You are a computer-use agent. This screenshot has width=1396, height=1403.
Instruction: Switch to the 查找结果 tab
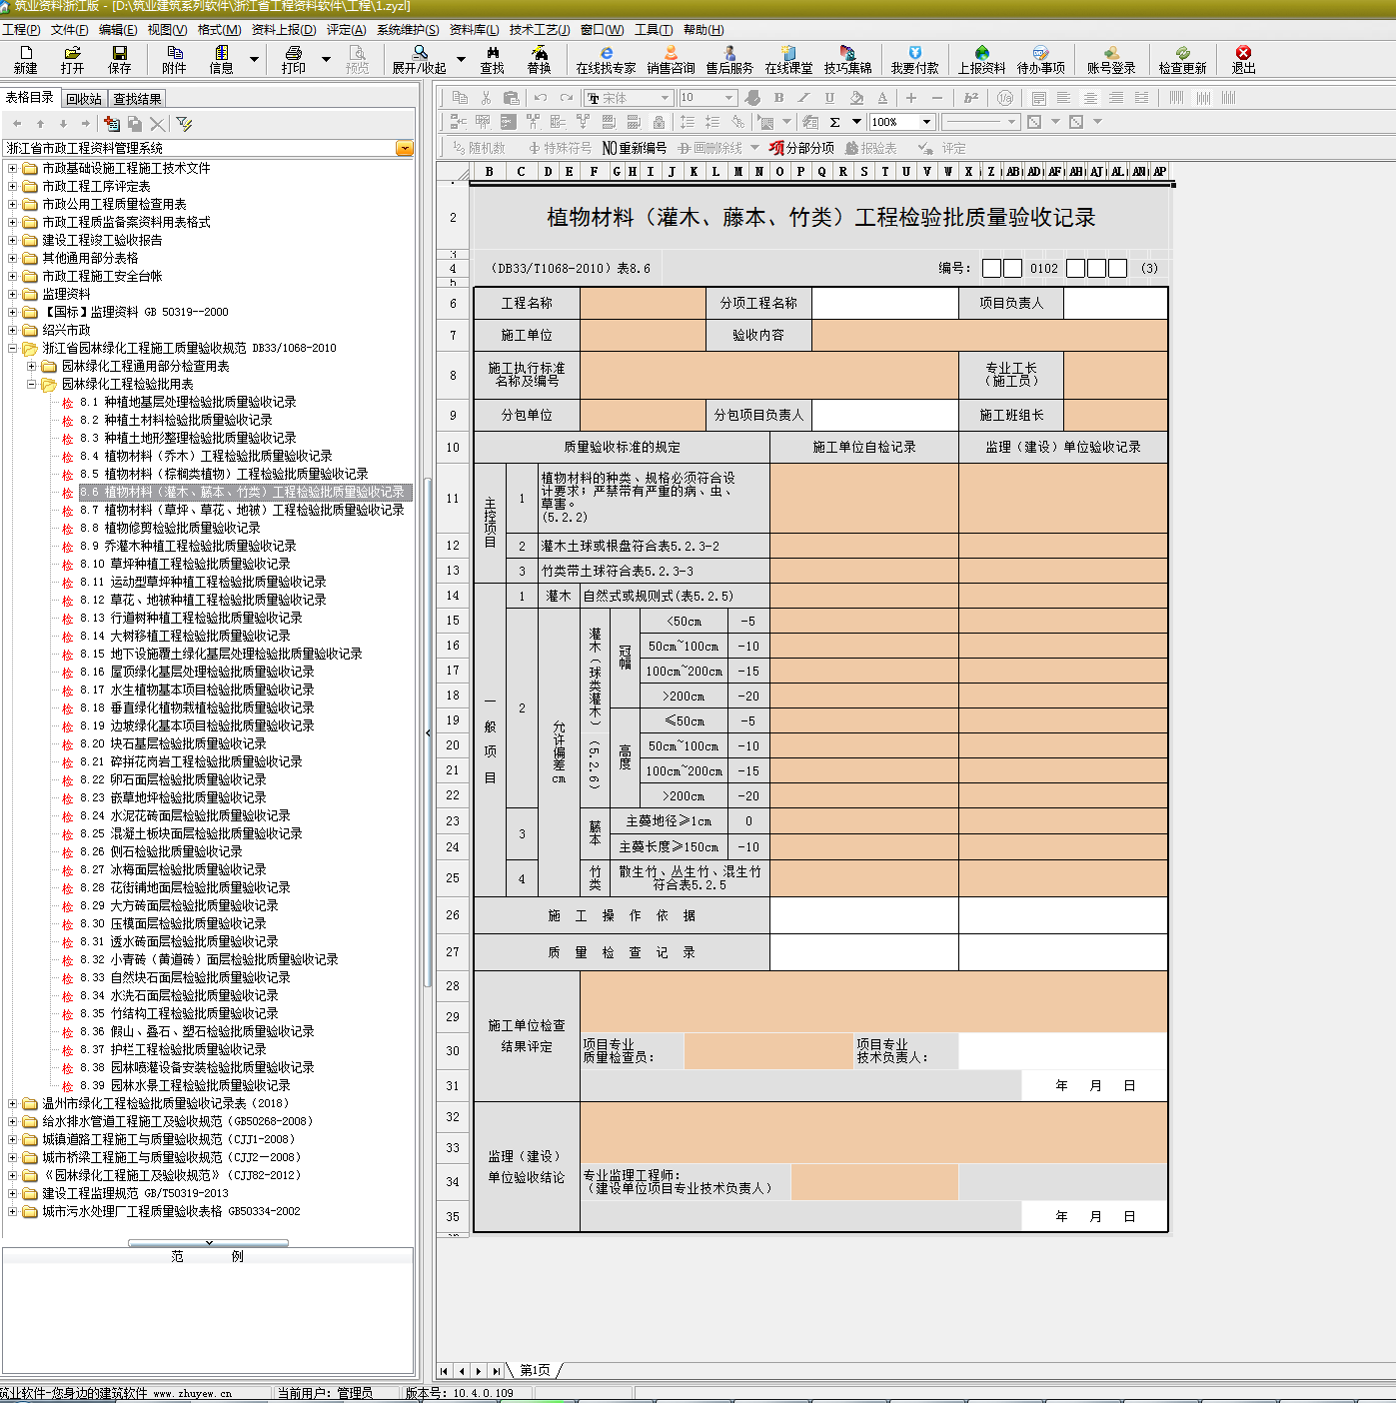coord(137,99)
